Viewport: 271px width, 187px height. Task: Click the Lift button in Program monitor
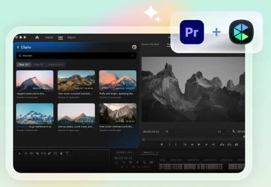pyautogui.click(x=222, y=144)
